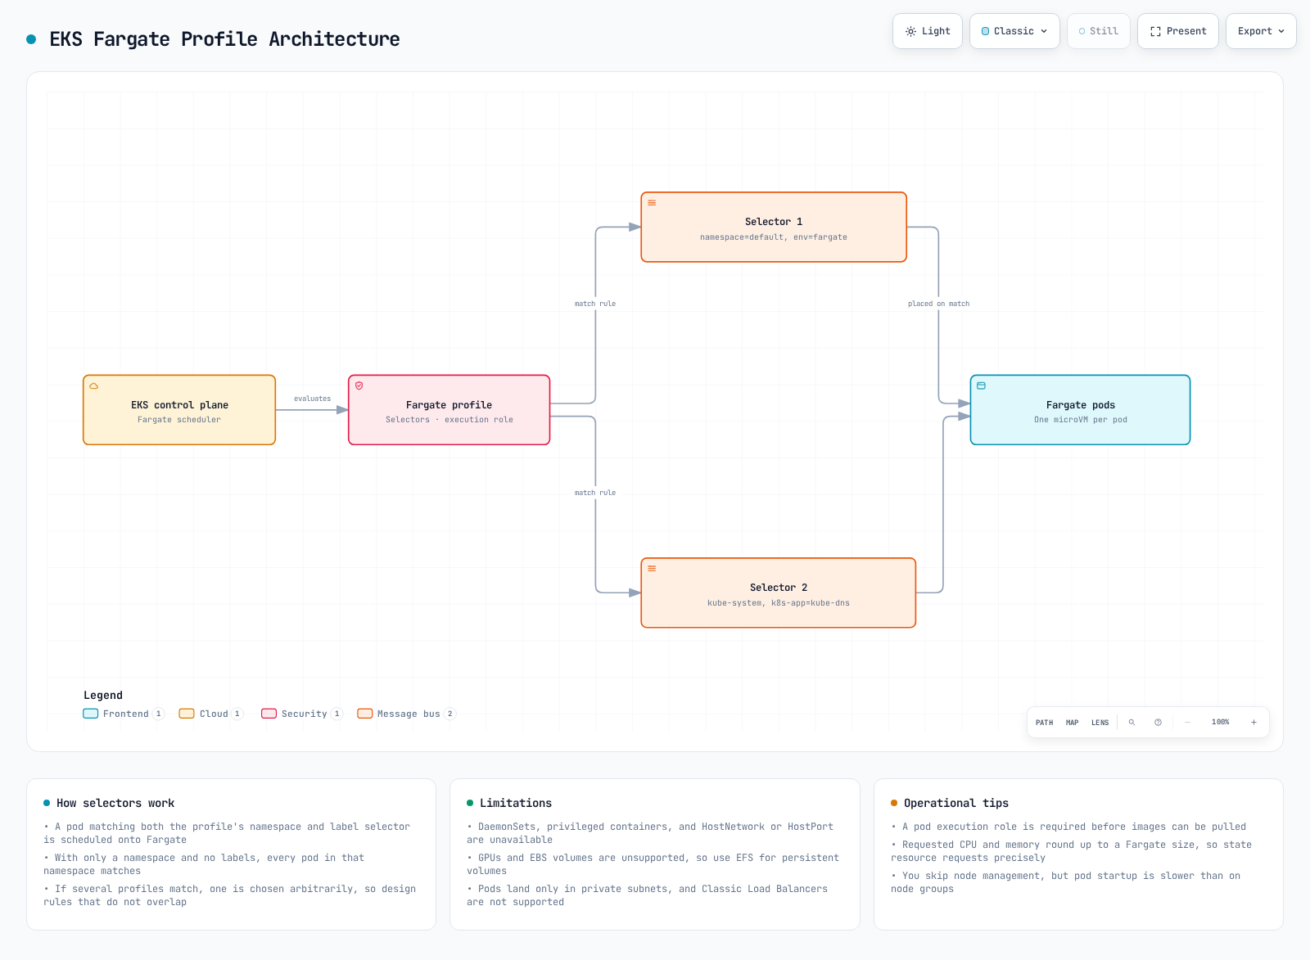Expand the Export dropdown menu

1261,31
